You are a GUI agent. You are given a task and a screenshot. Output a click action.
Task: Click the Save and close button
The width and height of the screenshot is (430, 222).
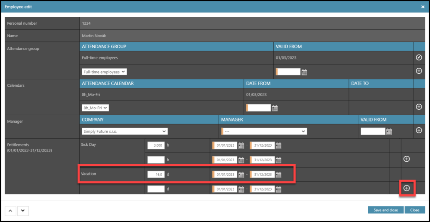tap(385, 210)
